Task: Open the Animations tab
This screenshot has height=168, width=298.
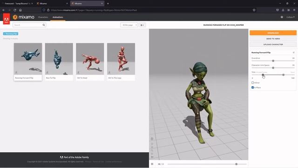Action: point(58,17)
